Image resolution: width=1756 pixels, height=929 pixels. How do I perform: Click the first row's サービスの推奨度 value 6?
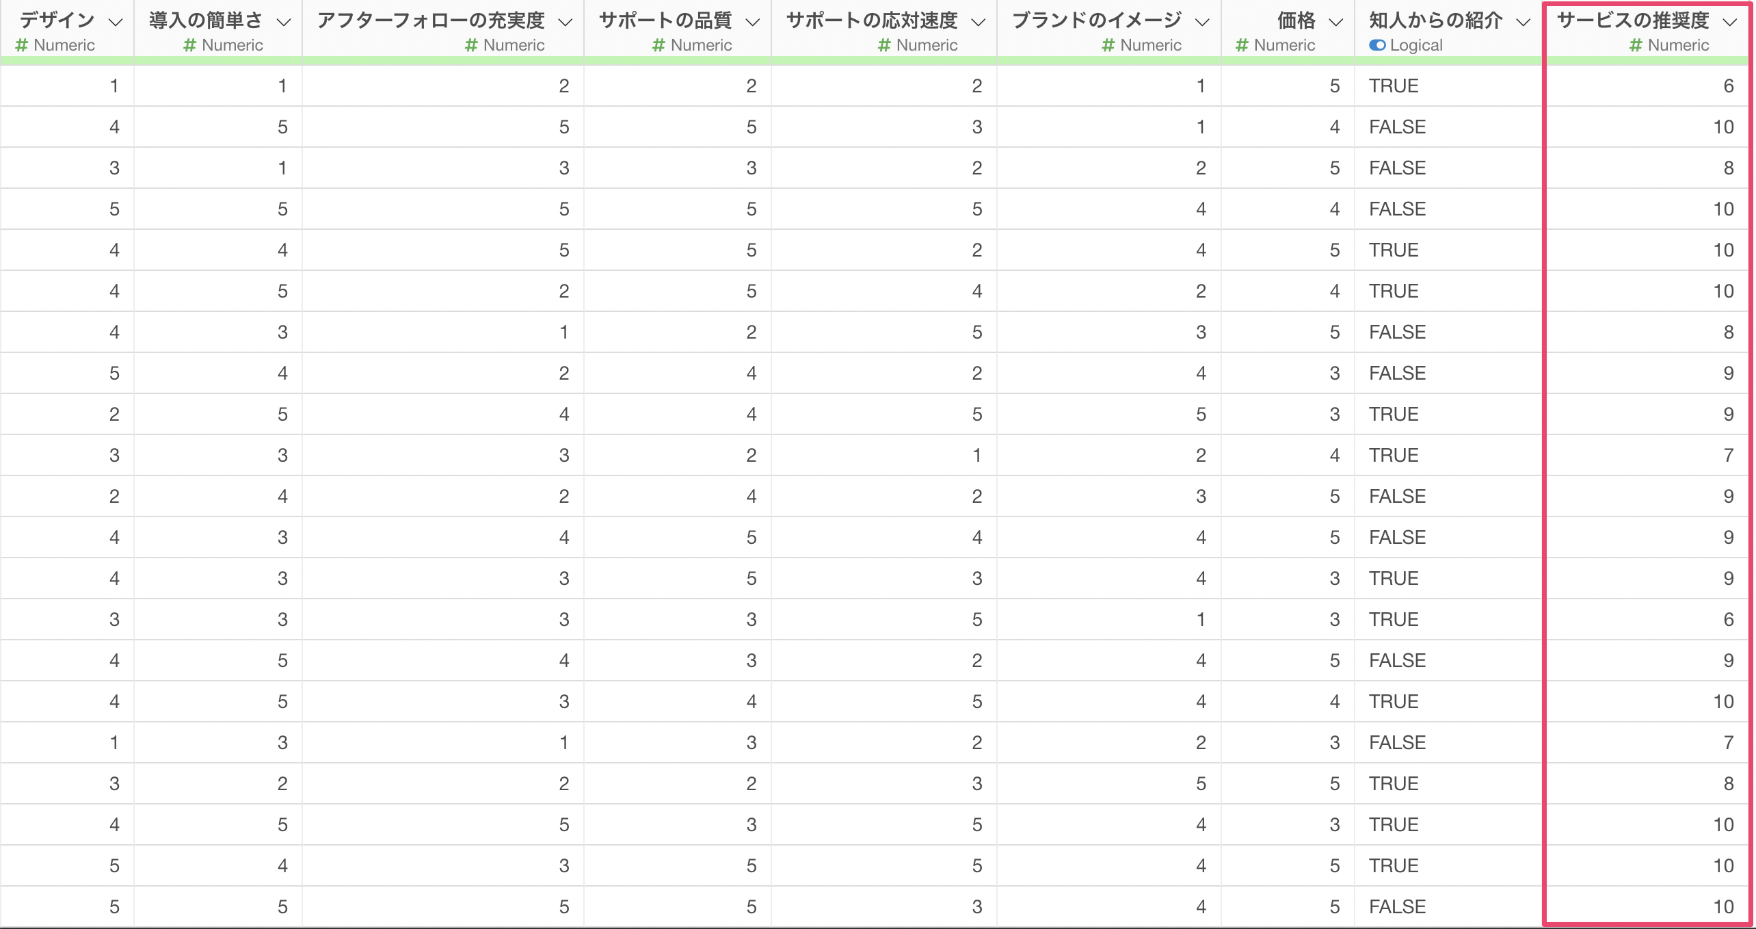click(x=1728, y=86)
